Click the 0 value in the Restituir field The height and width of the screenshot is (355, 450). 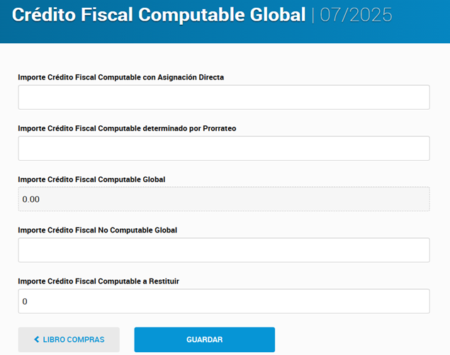tap(25, 301)
